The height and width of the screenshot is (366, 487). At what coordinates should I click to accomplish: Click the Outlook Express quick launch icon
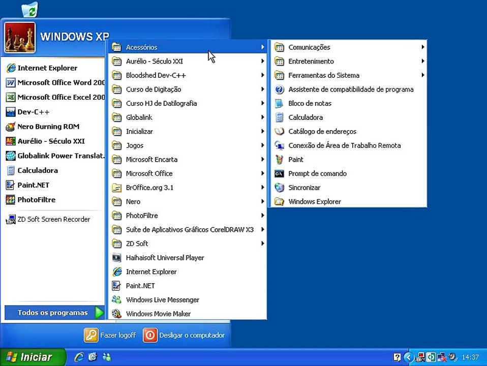pos(93,357)
